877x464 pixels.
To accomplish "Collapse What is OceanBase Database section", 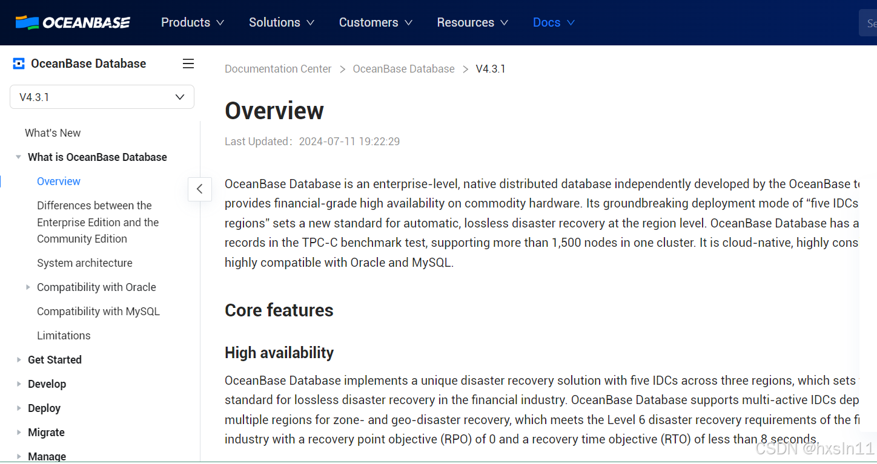I will [x=19, y=157].
